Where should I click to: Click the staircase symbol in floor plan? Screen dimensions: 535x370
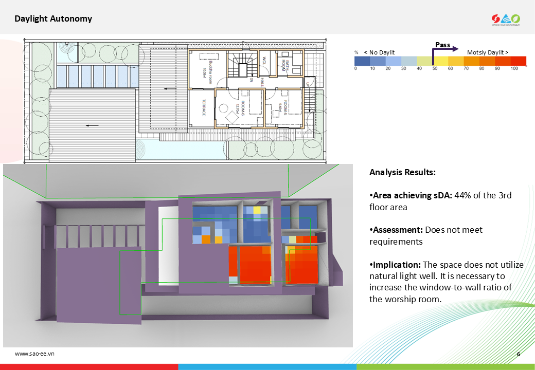tap(243, 65)
